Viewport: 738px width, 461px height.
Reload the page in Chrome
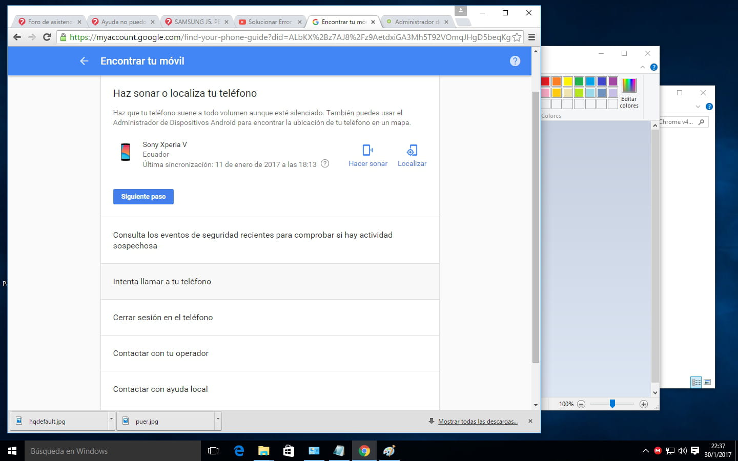coord(47,37)
